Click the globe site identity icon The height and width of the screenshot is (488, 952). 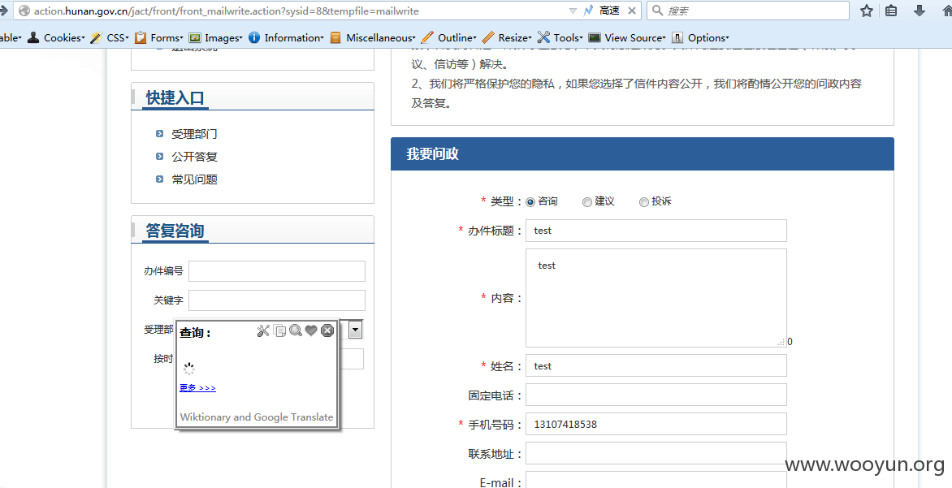24,11
